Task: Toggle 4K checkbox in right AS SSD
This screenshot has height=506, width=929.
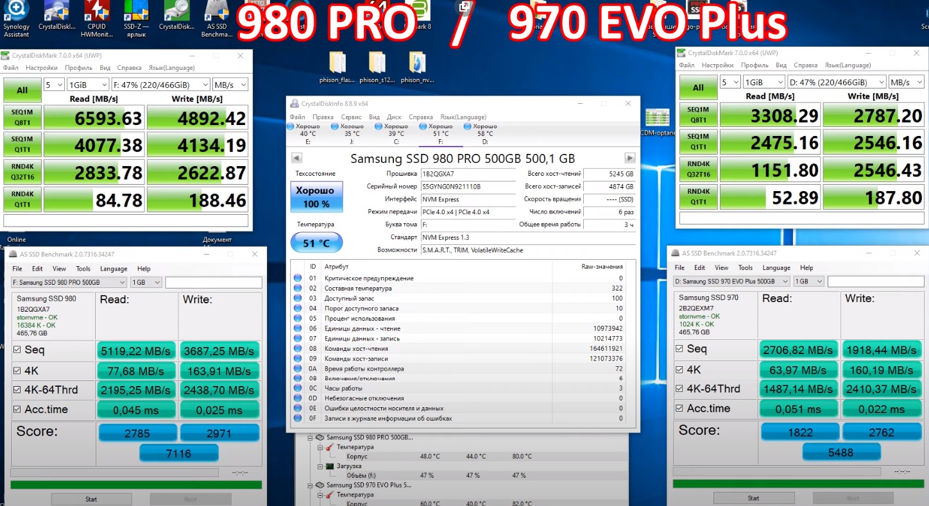Action: click(679, 369)
